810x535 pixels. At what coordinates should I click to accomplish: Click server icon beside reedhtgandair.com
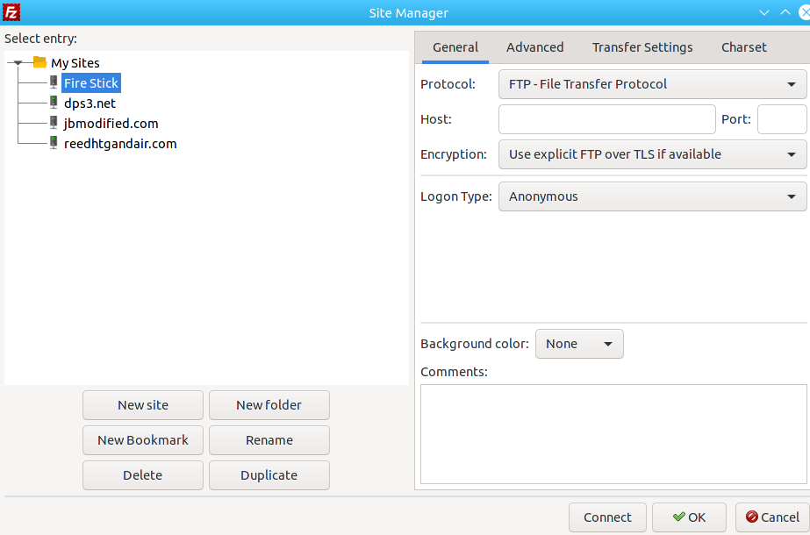(54, 143)
